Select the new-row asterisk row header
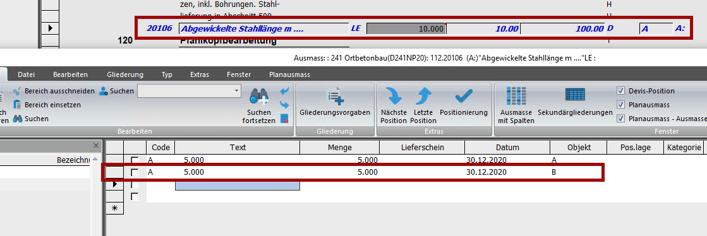The image size is (707, 236). coord(114,208)
